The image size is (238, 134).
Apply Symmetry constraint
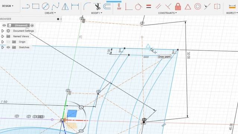click(217, 7)
